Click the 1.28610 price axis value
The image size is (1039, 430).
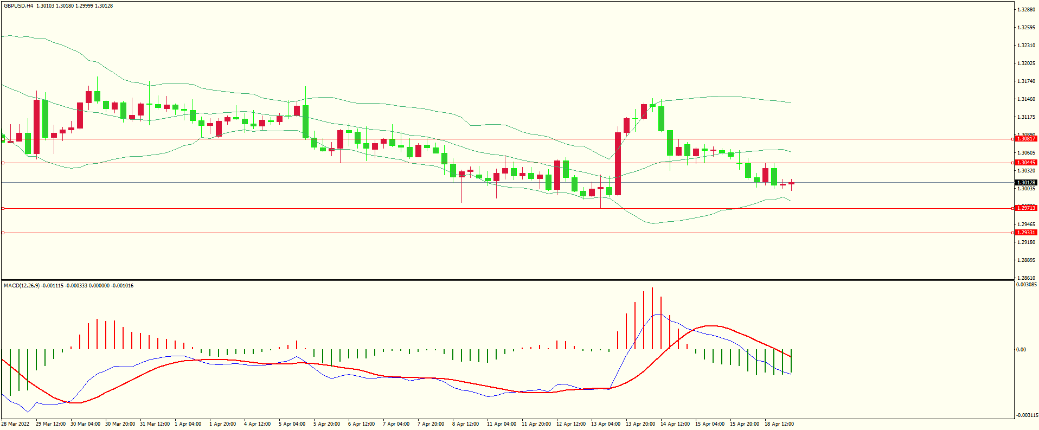(1026, 278)
